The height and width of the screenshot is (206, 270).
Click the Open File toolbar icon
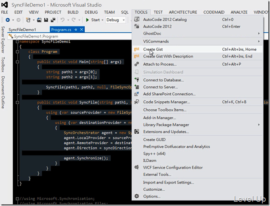click(x=39, y=20)
